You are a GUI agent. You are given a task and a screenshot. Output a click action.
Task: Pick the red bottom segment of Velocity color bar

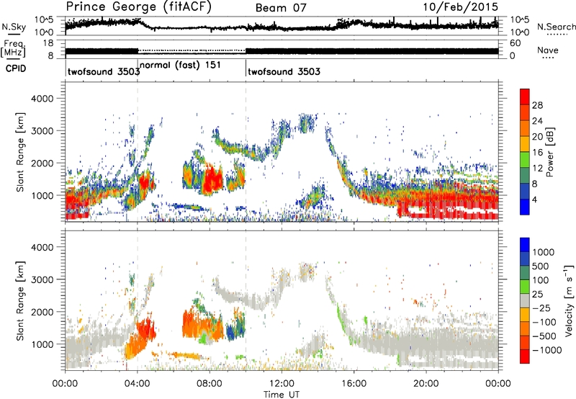click(x=525, y=357)
